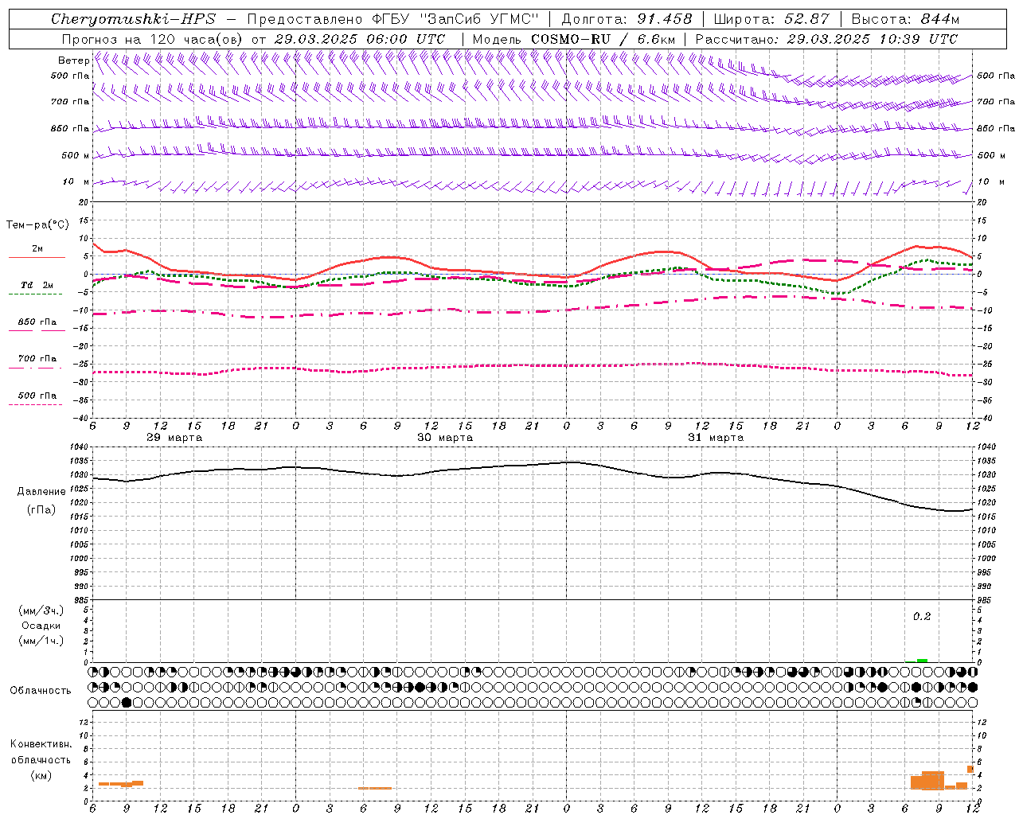Click the '(мм/1ч.)' precipitation unit label
The image size is (1019, 815).
click(x=41, y=641)
